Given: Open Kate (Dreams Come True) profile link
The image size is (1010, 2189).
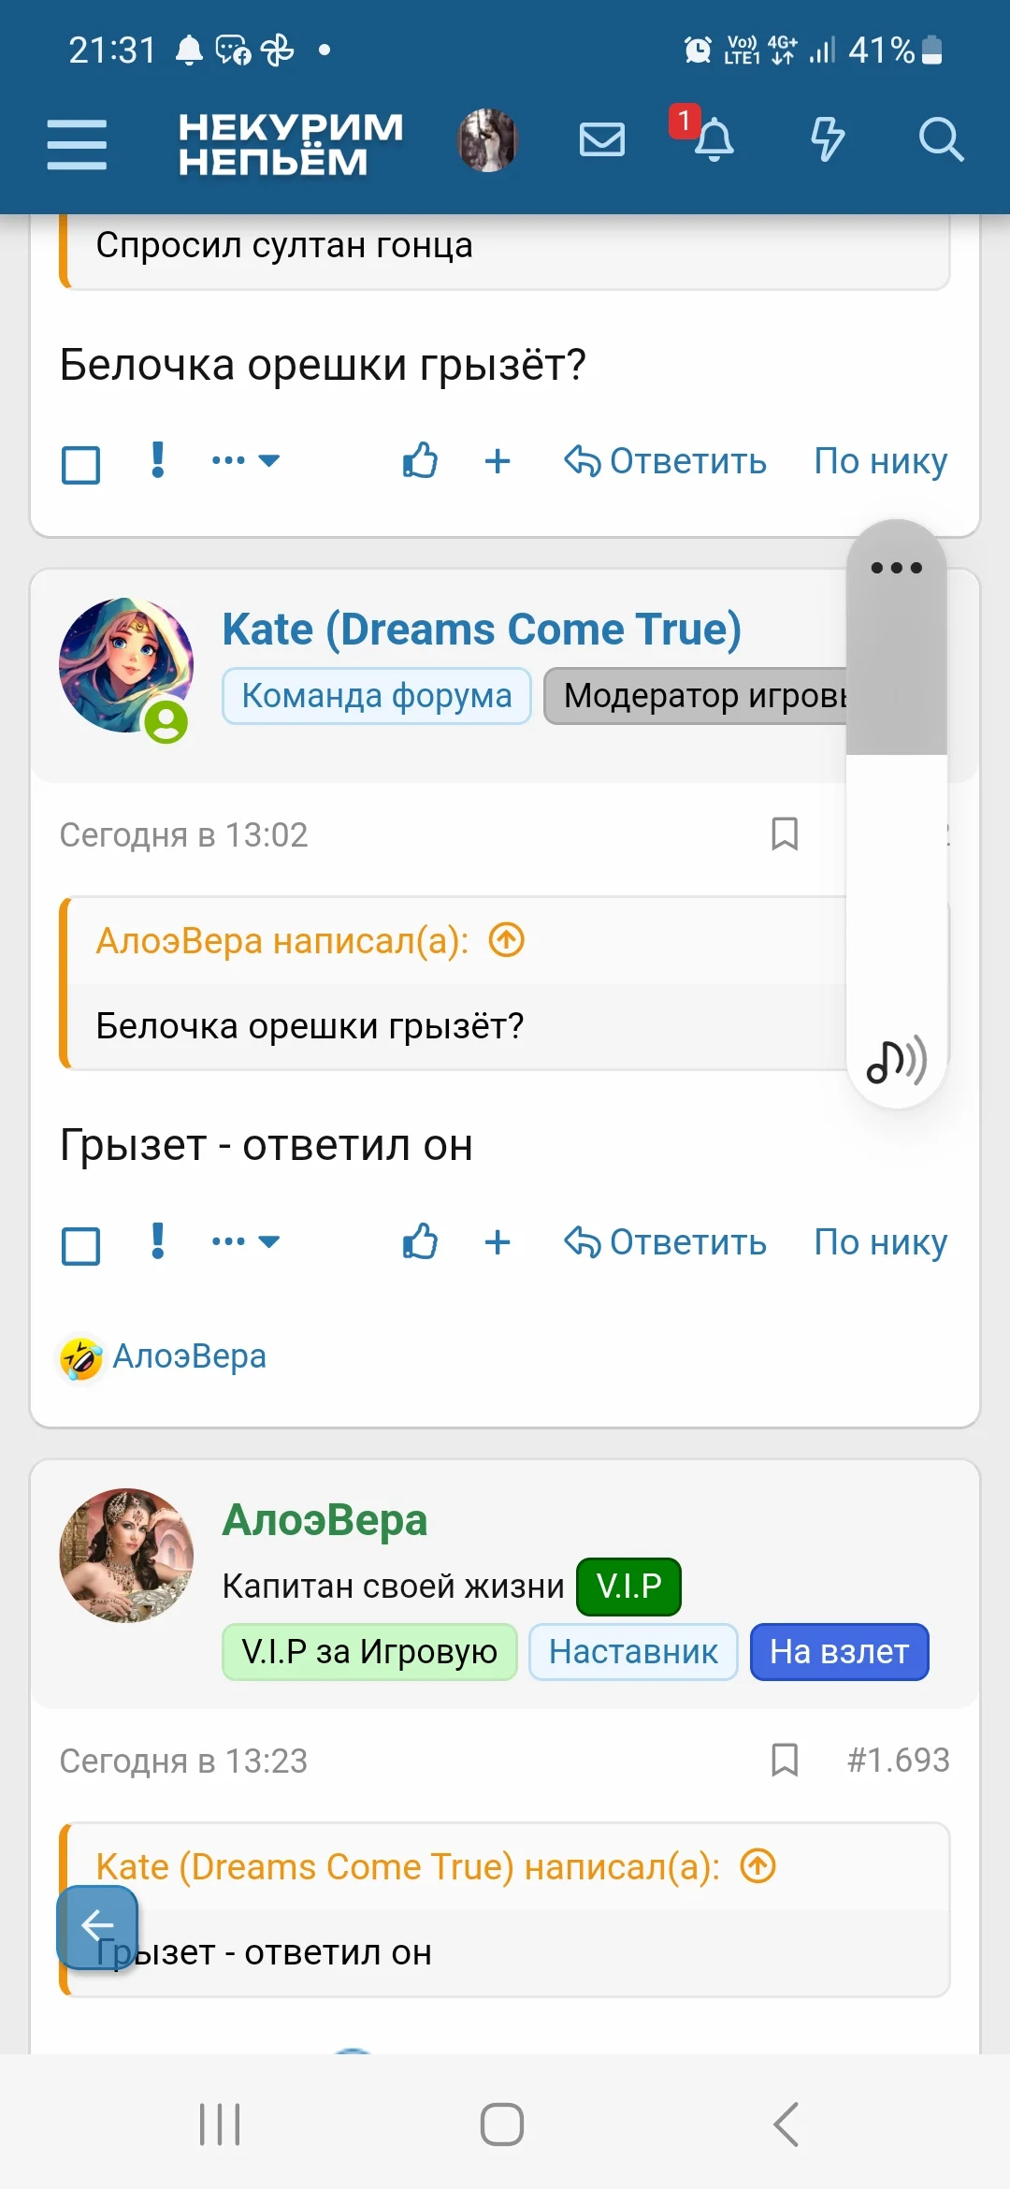Looking at the screenshot, I should (x=482, y=629).
